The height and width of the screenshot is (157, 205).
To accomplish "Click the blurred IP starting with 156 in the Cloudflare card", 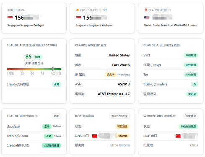I will [x=96, y=18].
